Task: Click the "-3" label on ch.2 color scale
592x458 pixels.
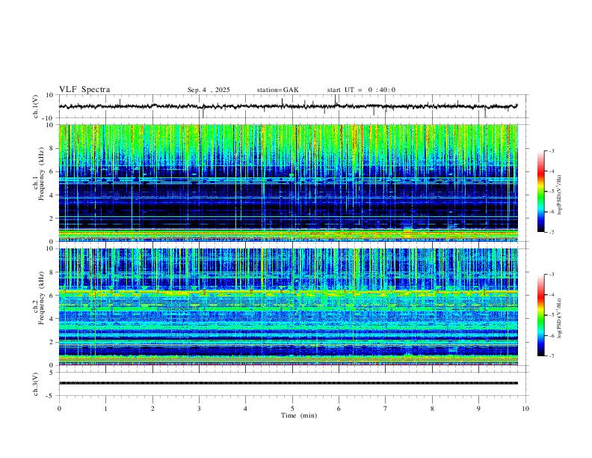Action: [x=551, y=275]
